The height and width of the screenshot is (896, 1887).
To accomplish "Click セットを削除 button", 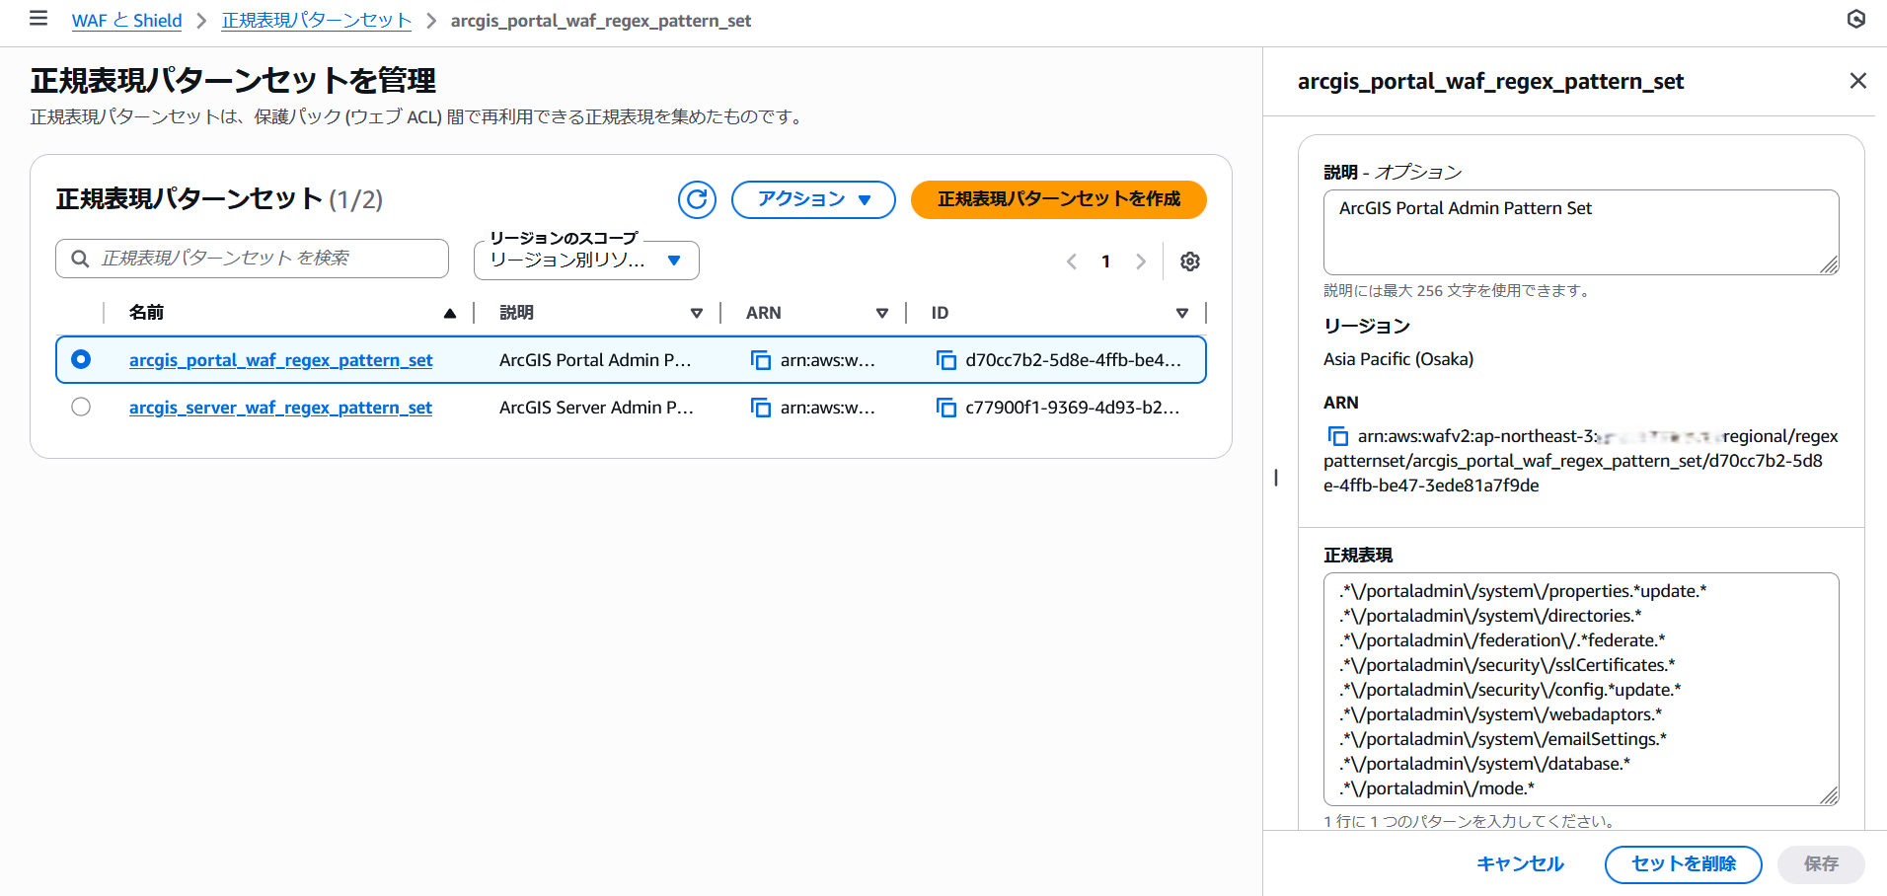I will pos(1683,864).
